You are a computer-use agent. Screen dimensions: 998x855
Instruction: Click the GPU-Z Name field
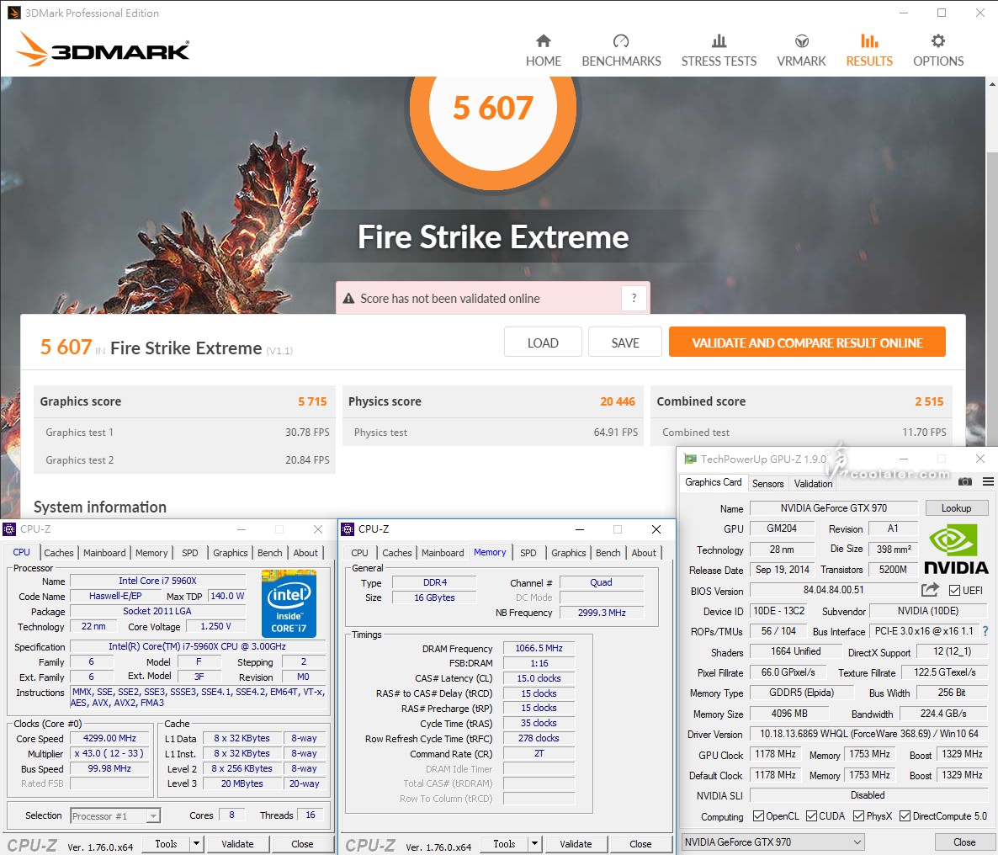pyautogui.click(x=833, y=508)
